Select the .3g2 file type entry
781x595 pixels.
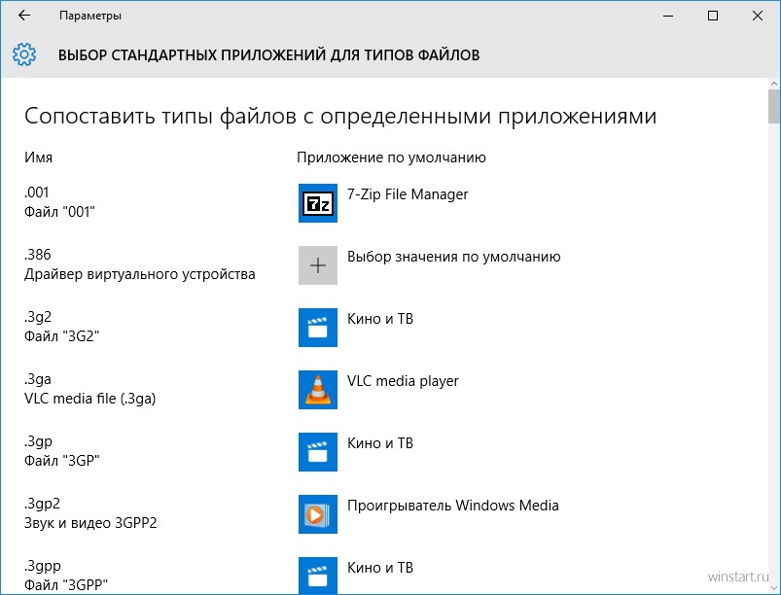[62, 328]
